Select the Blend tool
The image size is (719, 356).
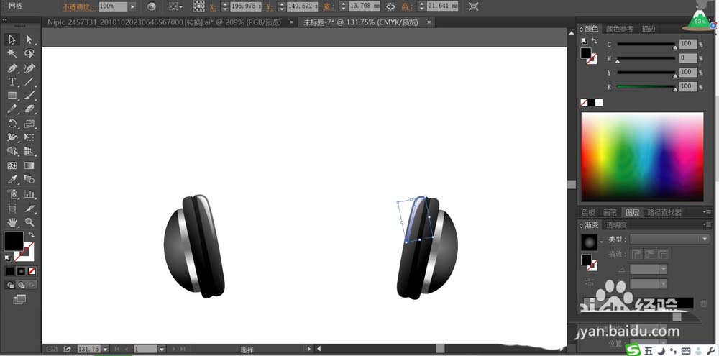click(x=29, y=179)
